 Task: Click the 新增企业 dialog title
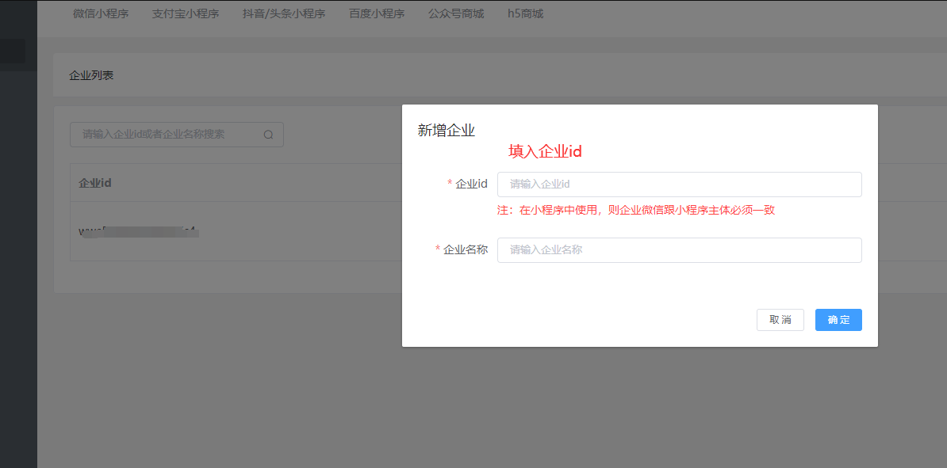pyautogui.click(x=447, y=131)
